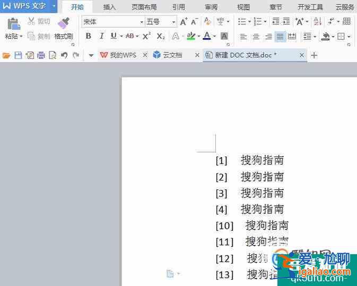Select justified alignment
This screenshot has height=286, width=357.
tap(280, 36)
